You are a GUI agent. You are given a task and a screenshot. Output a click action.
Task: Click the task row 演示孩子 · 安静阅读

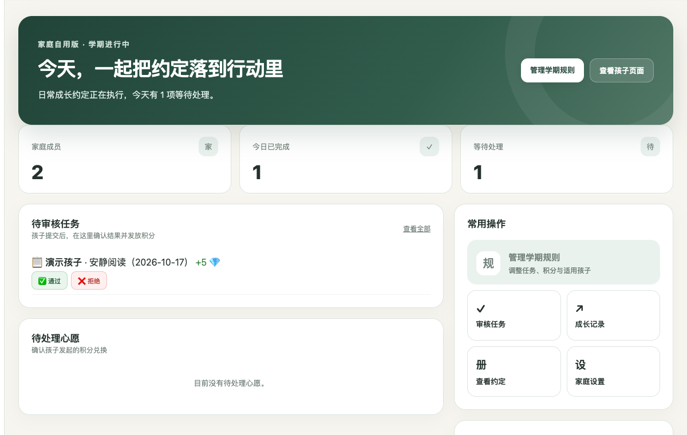pos(231,273)
